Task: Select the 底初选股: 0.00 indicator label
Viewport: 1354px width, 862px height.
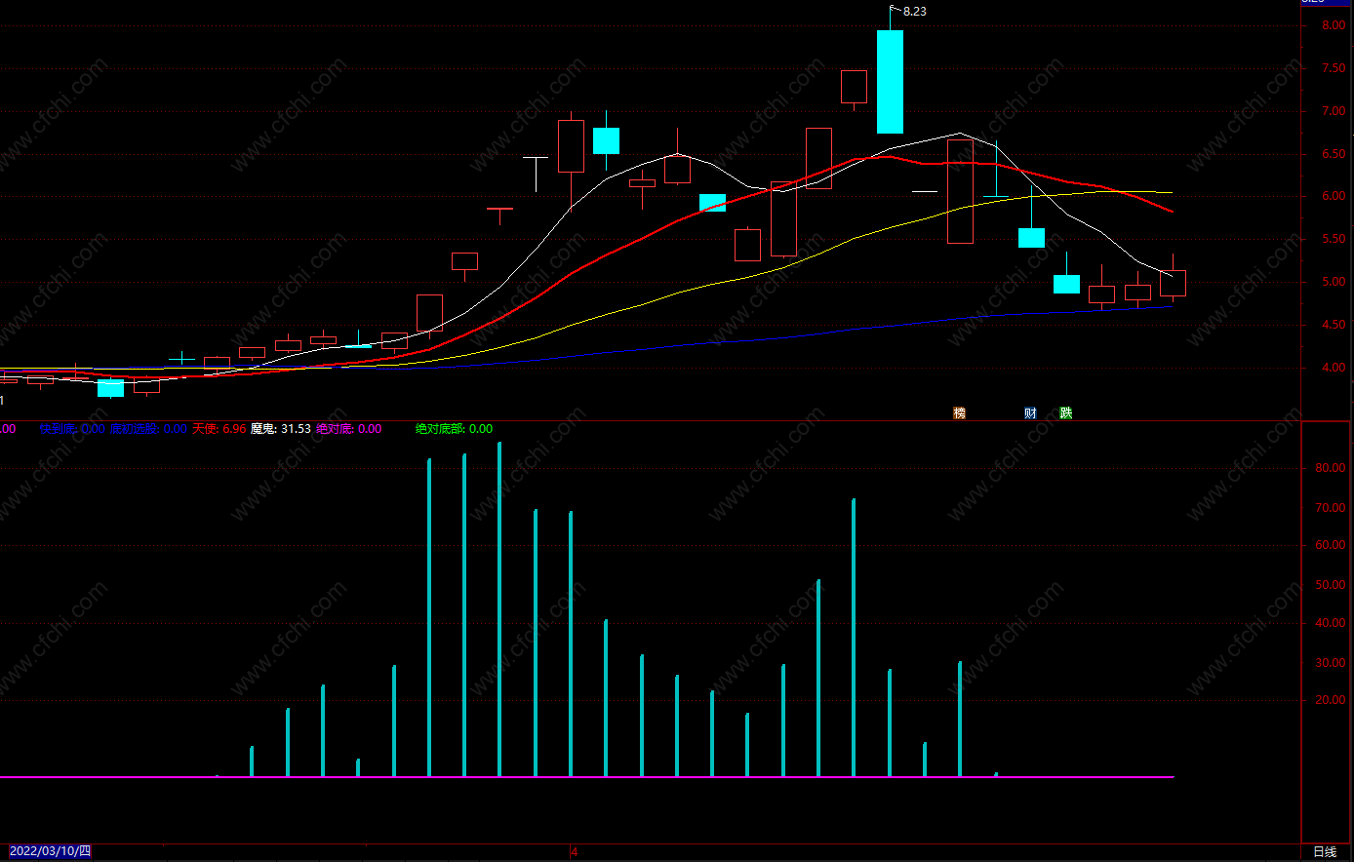Action: [148, 428]
